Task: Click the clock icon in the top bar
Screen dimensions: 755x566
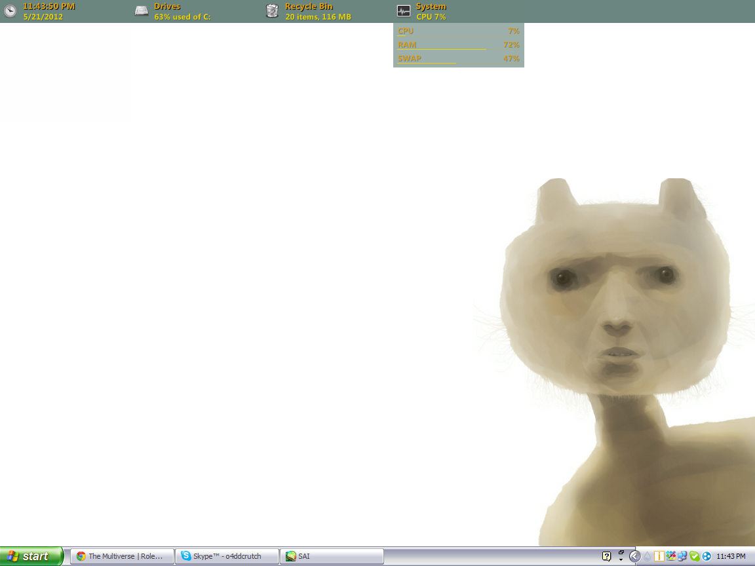Action: pyautogui.click(x=10, y=10)
